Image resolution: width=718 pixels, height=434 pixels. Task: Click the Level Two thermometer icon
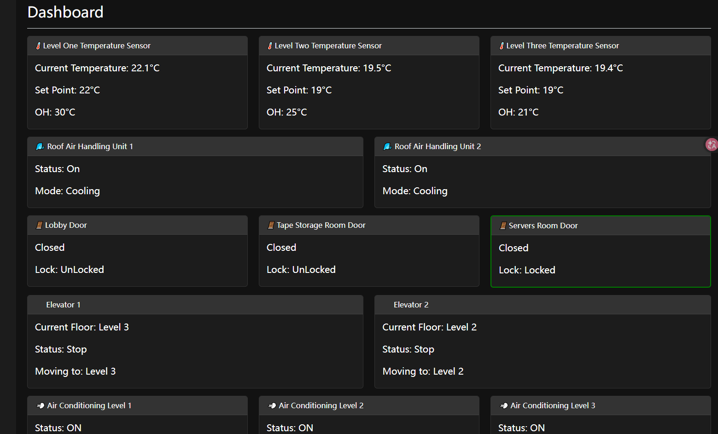(x=270, y=46)
